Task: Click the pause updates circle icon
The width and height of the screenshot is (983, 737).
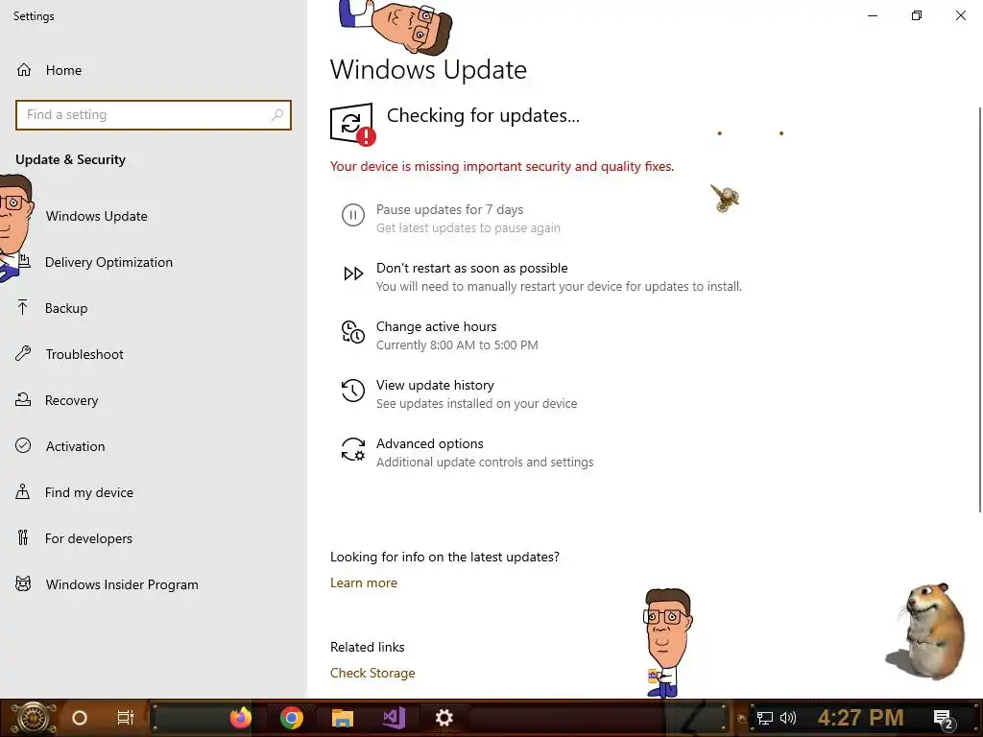Action: point(353,215)
